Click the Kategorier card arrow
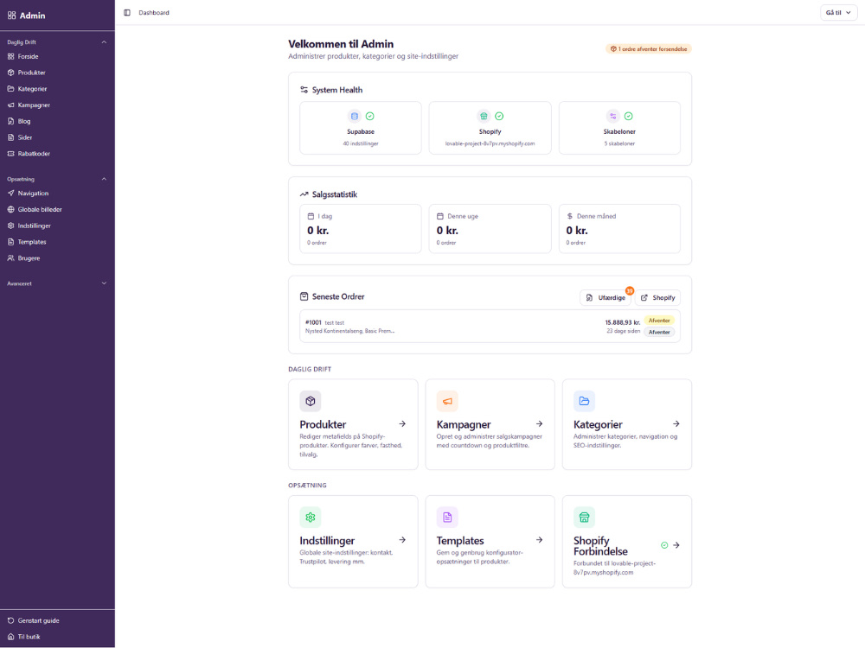The width and height of the screenshot is (865, 648). pos(676,423)
